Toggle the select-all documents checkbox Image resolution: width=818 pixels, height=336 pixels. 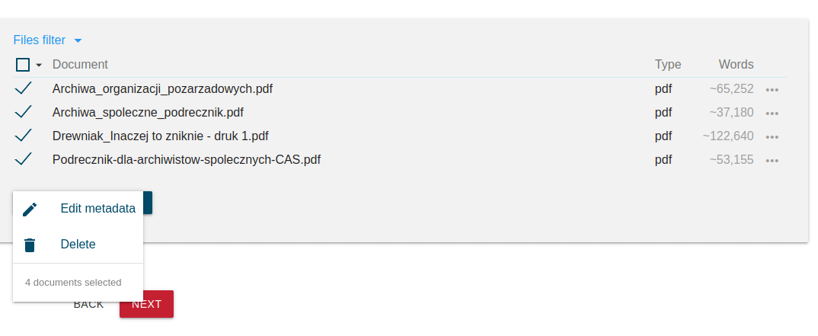22,65
